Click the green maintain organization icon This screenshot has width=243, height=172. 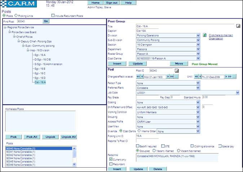click(205, 35)
